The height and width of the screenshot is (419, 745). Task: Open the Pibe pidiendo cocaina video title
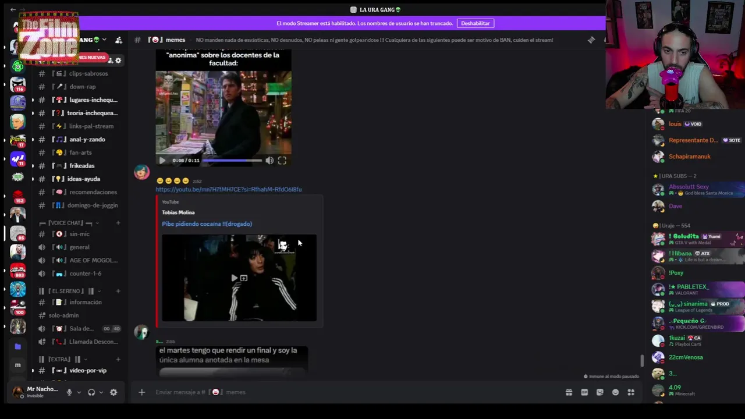pos(207,223)
